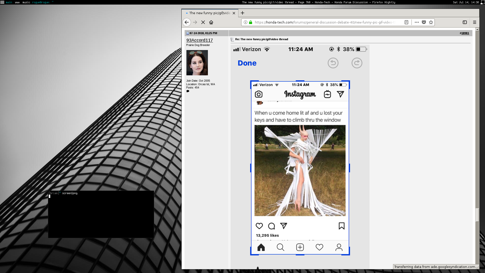Click the Firefox back arrow button
This screenshot has height=273, width=485.
click(187, 22)
